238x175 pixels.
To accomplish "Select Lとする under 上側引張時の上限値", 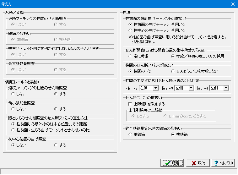I will click(140, 116).
